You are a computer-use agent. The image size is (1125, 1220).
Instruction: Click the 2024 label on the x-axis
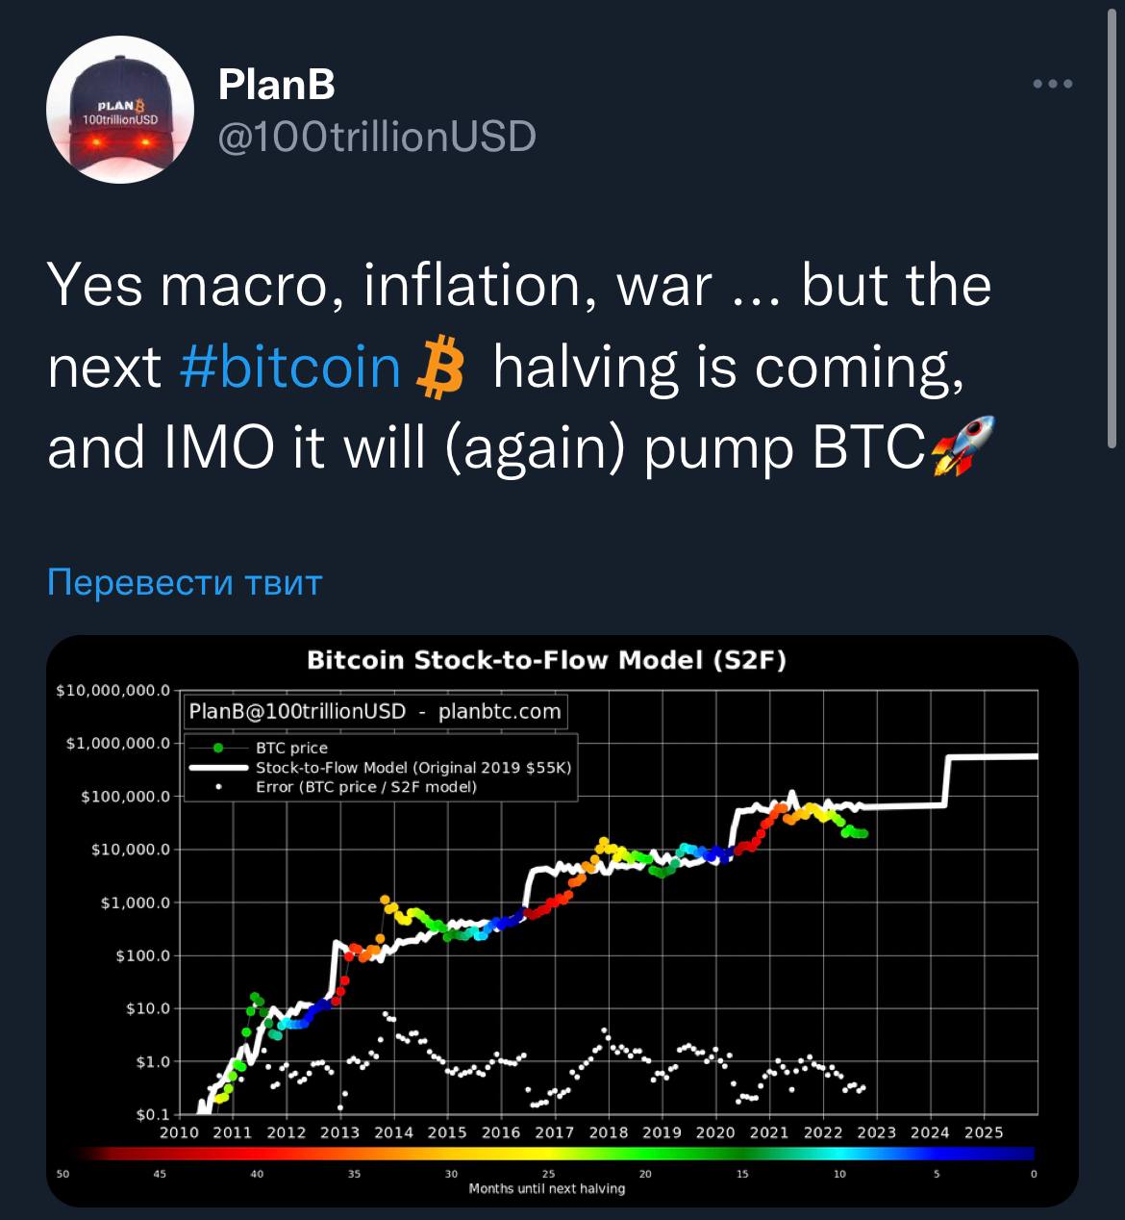(930, 1132)
